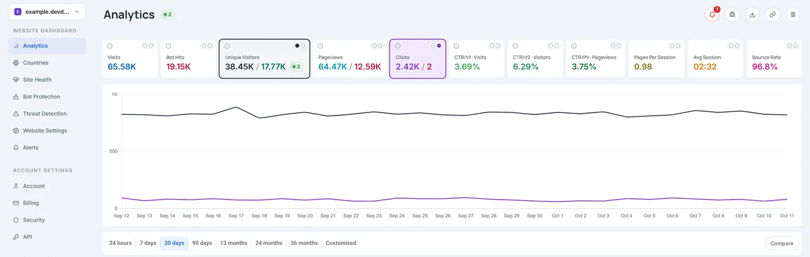The image size is (810, 257).
Task: Select the 30 days range tab
Action: click(174, 243)
